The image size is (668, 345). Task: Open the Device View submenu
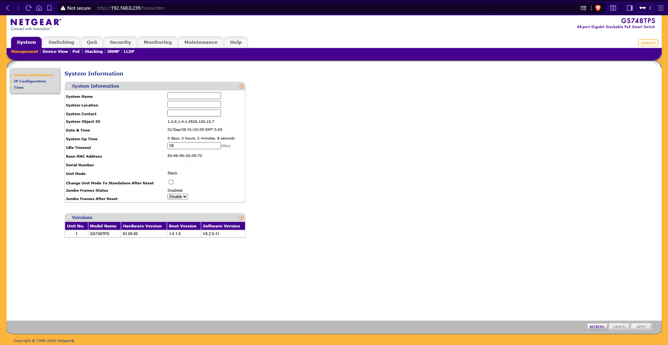[x=55, y=52]
